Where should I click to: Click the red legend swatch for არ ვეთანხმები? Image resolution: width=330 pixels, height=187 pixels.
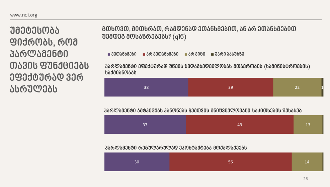(144, 54)
